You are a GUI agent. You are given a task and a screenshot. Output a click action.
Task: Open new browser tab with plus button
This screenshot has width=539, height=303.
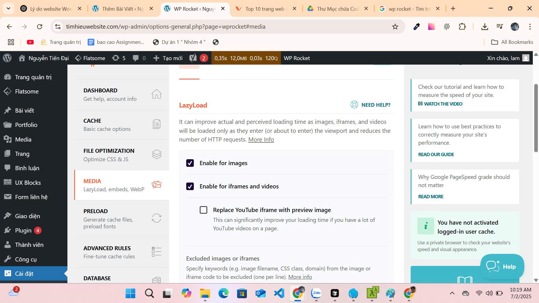click(453, 9)
